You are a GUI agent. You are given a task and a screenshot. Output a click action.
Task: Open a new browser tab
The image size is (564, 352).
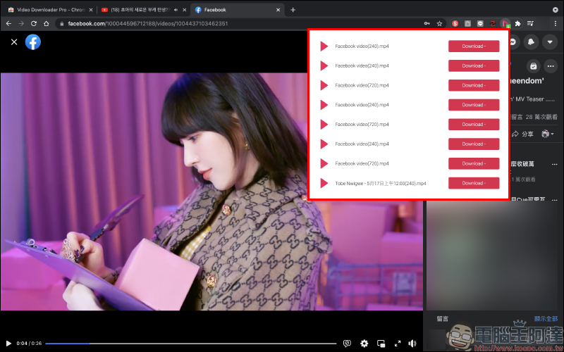point(293,10)
